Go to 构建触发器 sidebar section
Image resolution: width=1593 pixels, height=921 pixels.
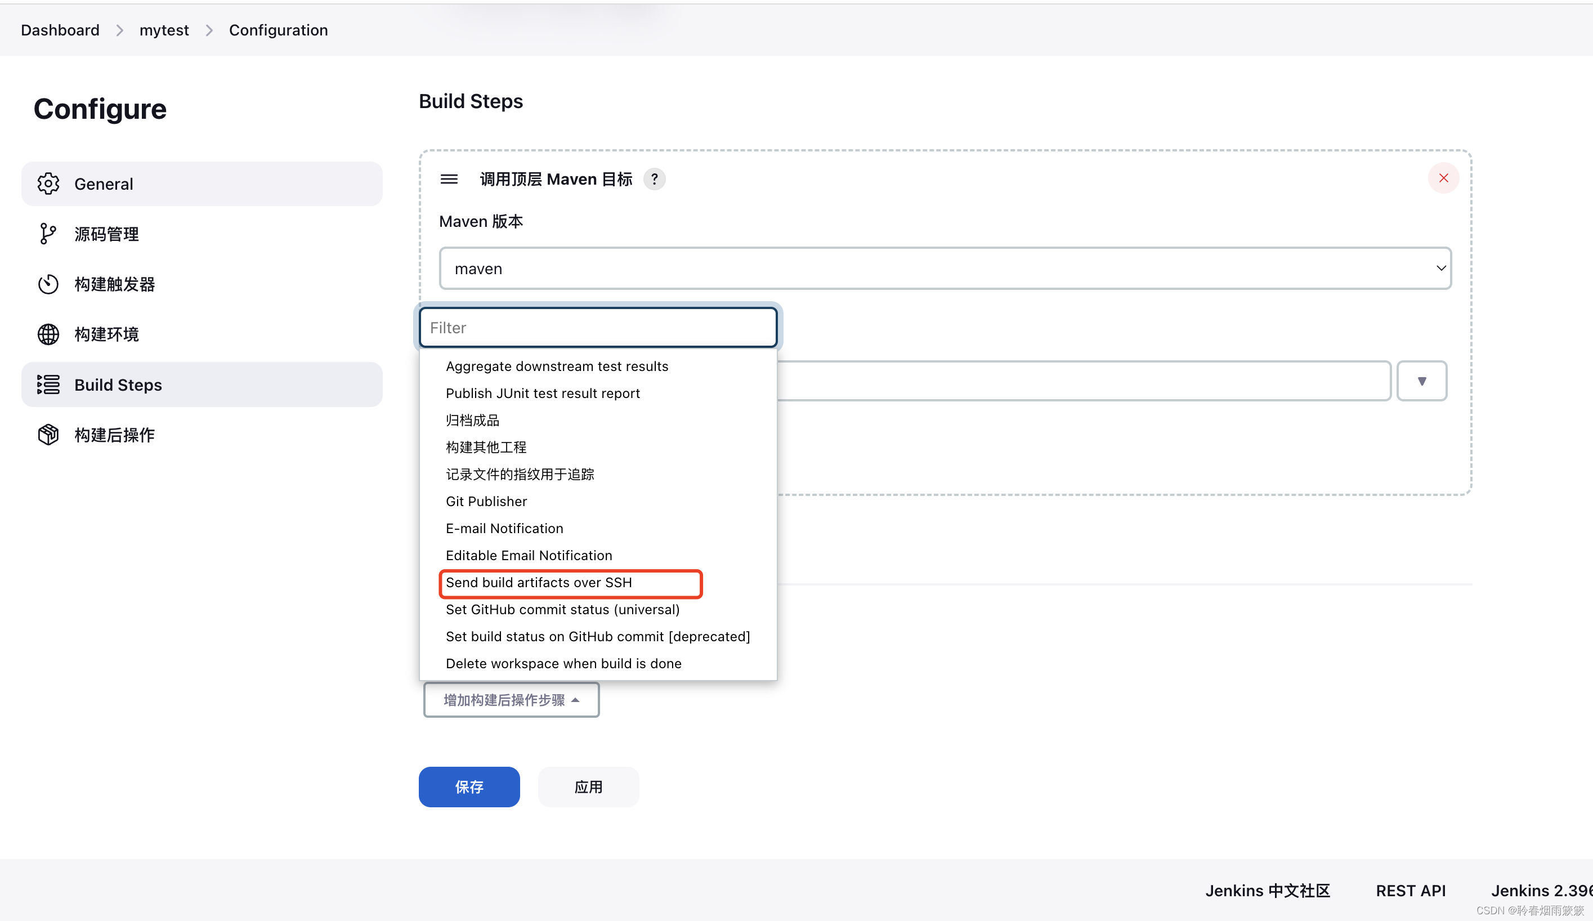202,284
